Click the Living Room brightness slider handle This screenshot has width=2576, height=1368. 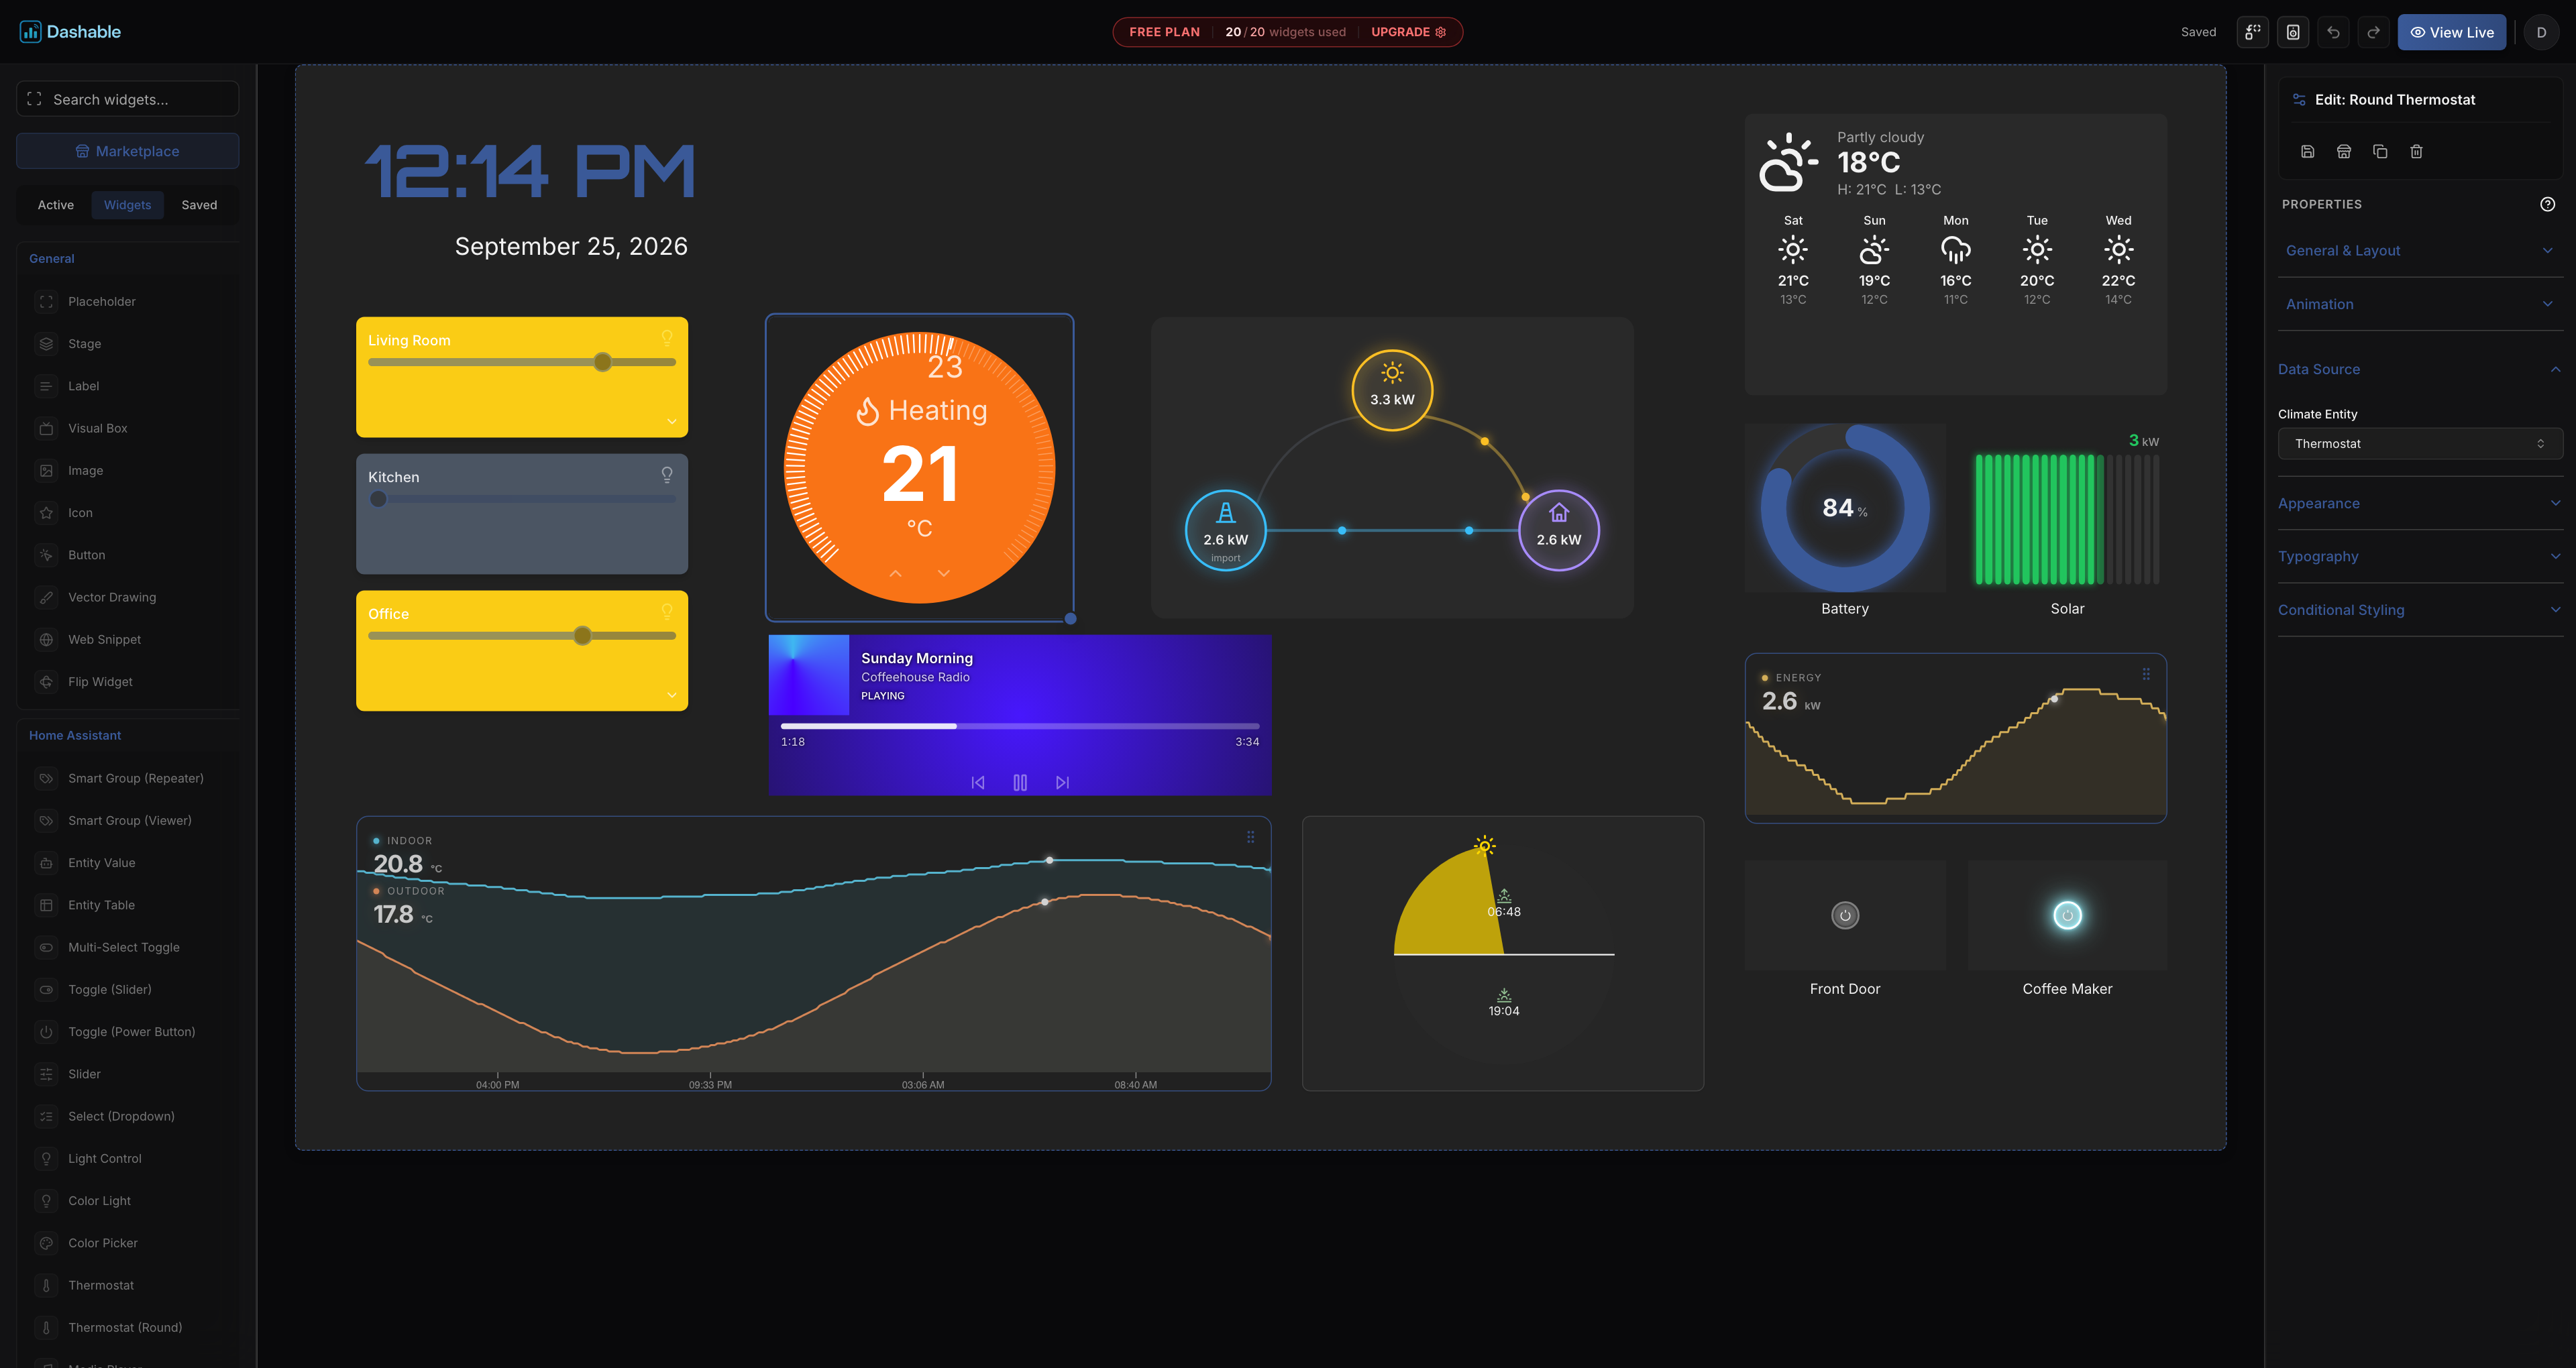pos(602,362)
